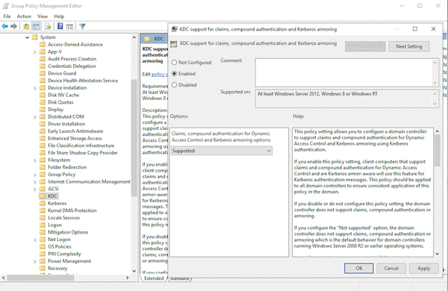Open the File menu
448x291 pixels.
[7, 16]
